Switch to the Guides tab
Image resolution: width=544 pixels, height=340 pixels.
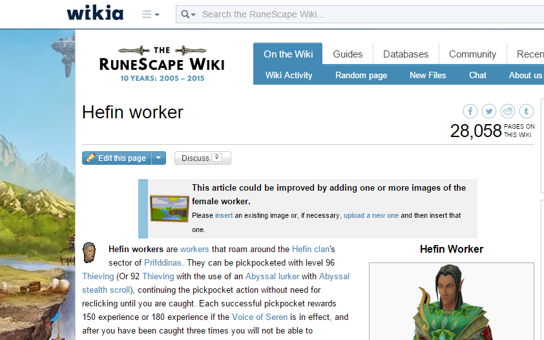348,54
